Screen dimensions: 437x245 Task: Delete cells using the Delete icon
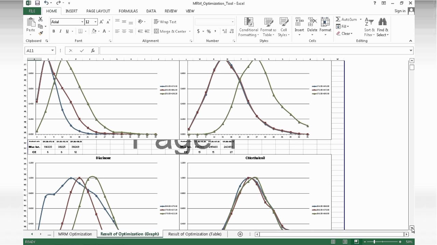tap(312, 22)
